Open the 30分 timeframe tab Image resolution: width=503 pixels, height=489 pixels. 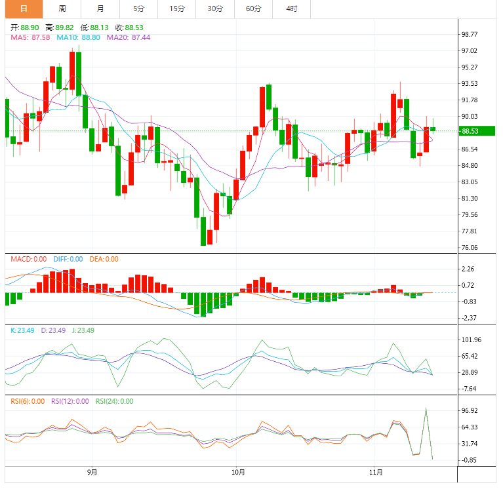215,9
